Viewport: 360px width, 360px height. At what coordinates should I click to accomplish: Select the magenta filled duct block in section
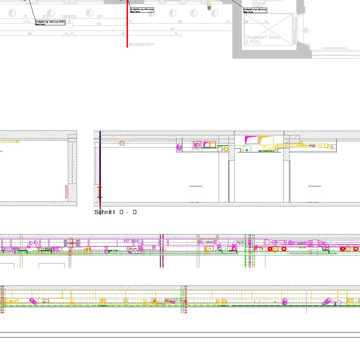tap(251, 140)
